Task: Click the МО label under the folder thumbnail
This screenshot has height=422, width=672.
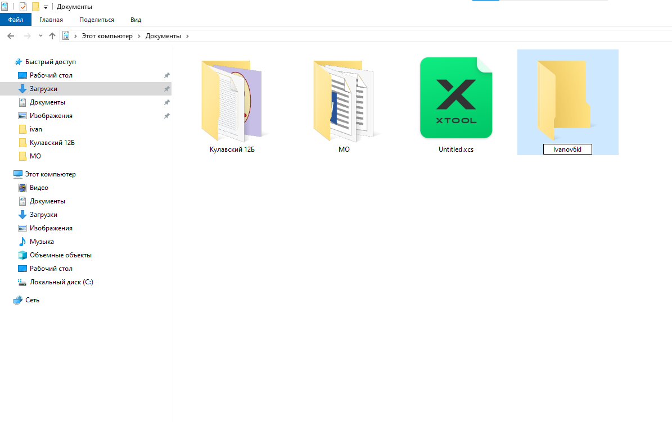Action: coord(344,149)
